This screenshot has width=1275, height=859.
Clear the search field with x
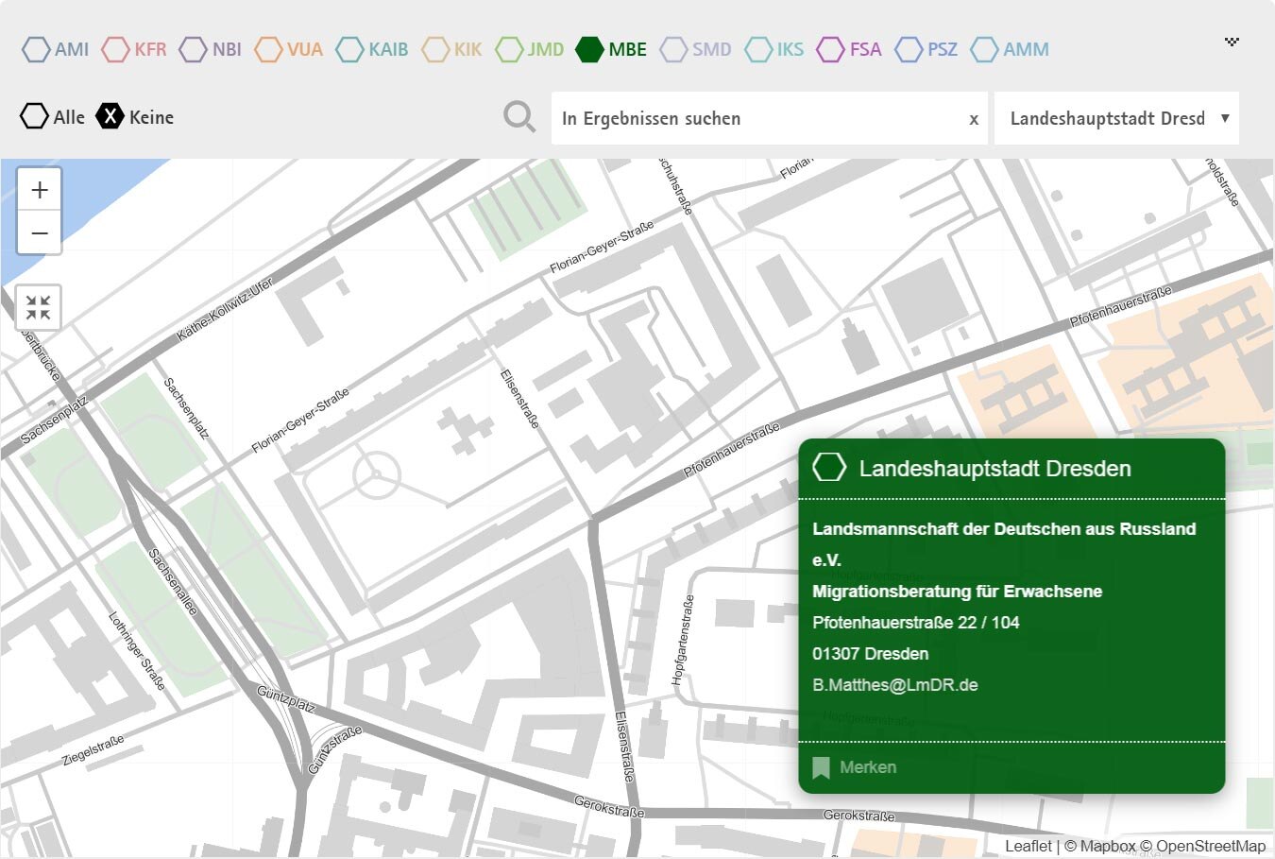click(x=974, y=119)
